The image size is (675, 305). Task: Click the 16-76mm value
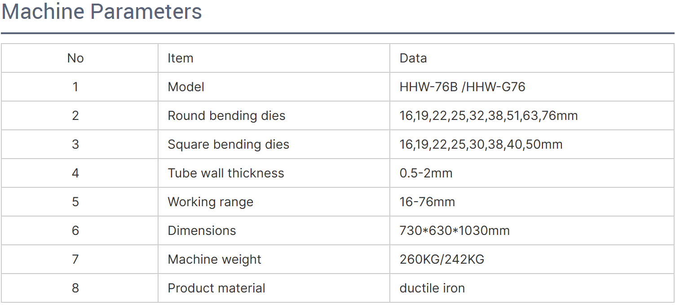coord(428,202)
